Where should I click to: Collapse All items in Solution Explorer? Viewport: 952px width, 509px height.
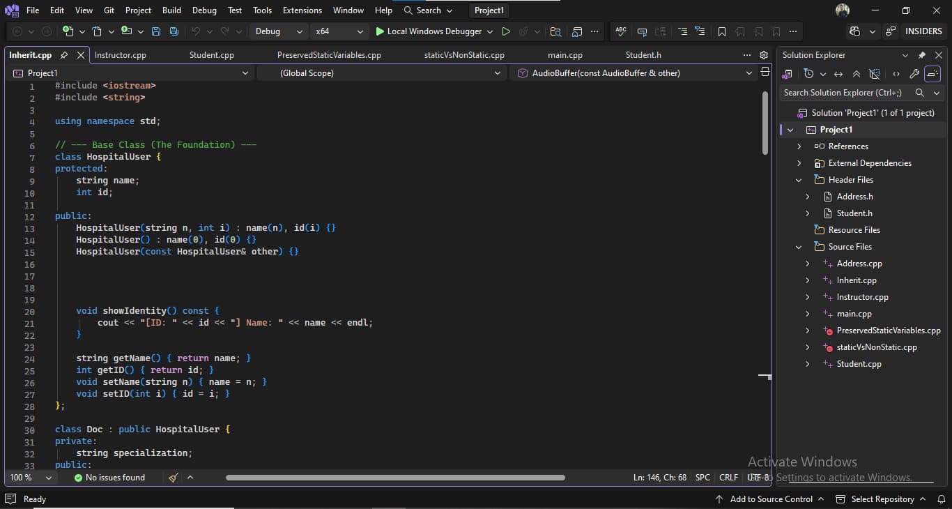coord(857,73)
